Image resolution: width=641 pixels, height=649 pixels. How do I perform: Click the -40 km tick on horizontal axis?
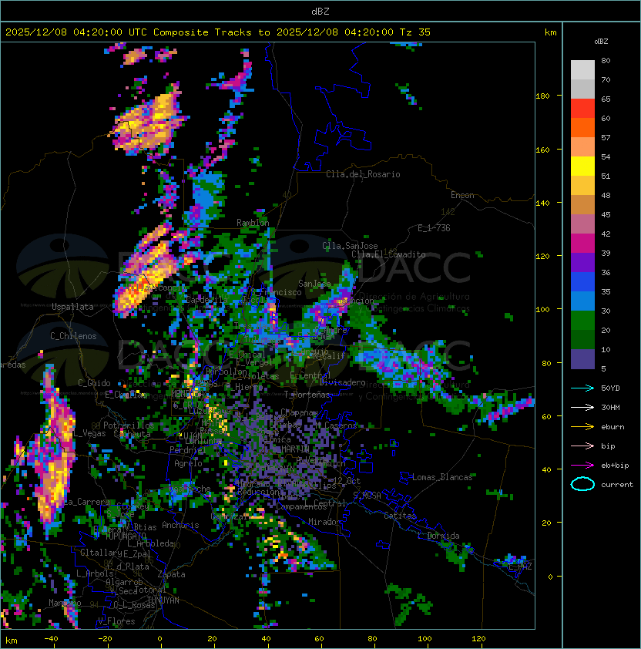52,639
